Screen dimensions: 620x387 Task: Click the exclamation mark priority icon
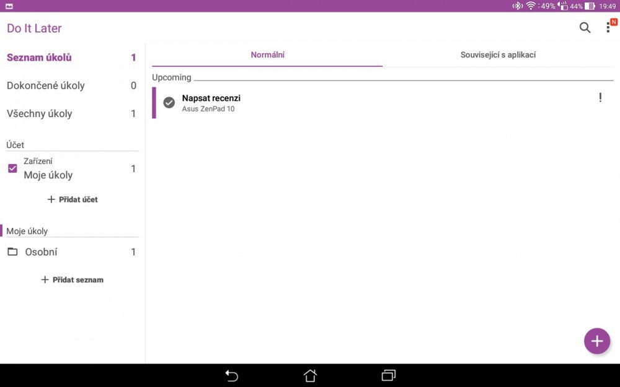(601, 98)
